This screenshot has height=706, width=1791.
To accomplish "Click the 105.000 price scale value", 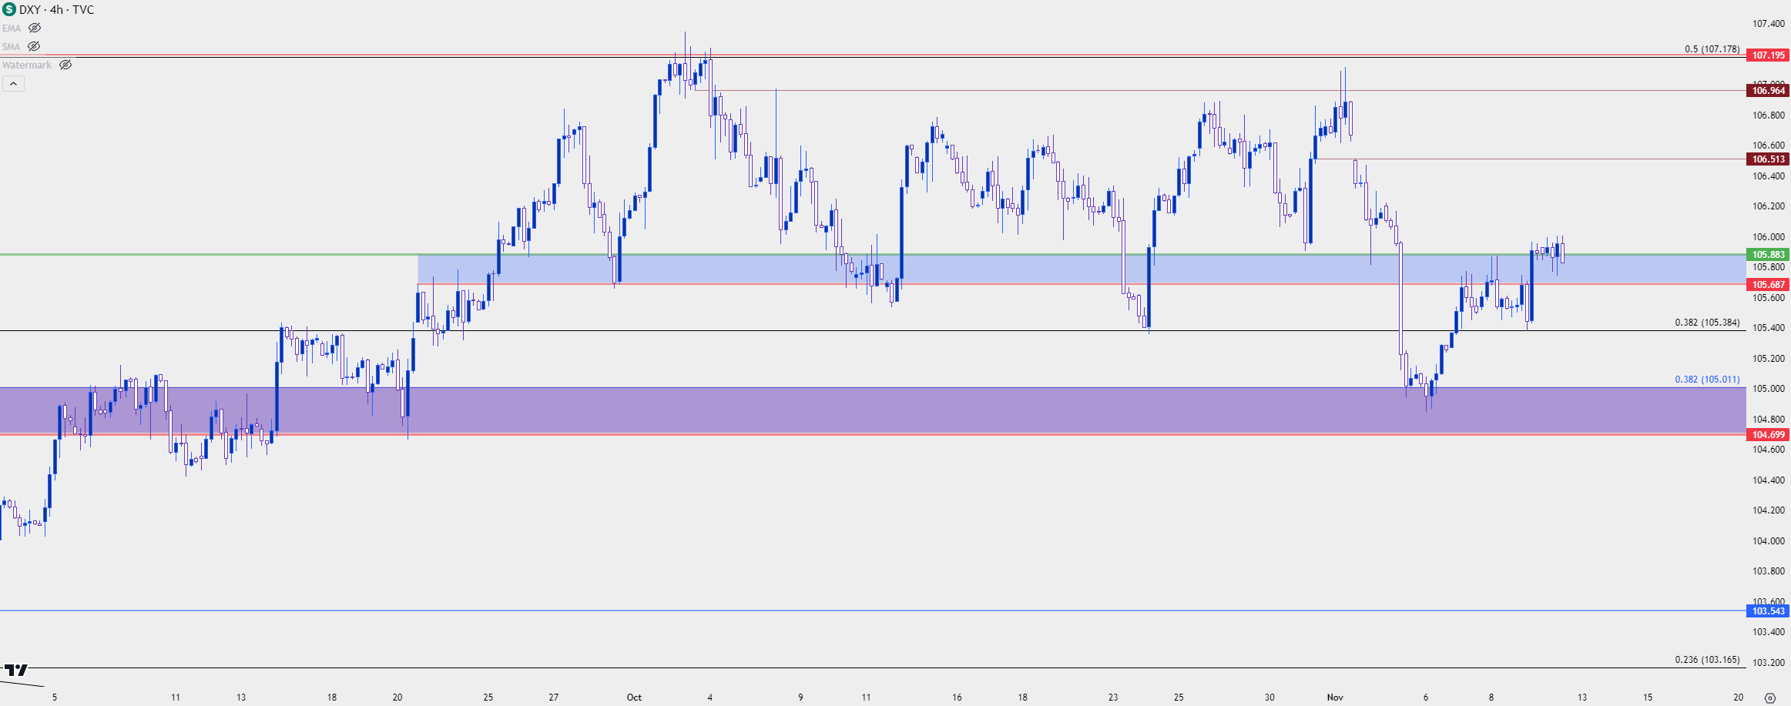I will 1769,389.
